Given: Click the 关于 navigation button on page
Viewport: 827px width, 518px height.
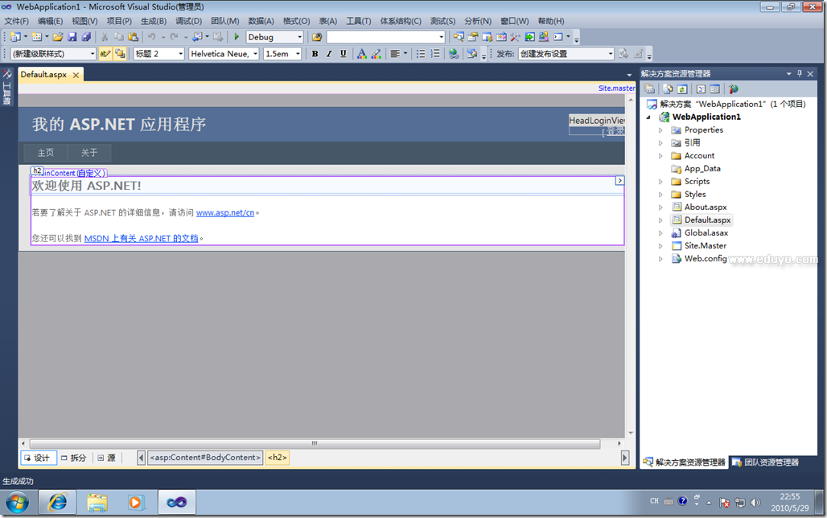Looking at the screenshot, I should [89, 153].
